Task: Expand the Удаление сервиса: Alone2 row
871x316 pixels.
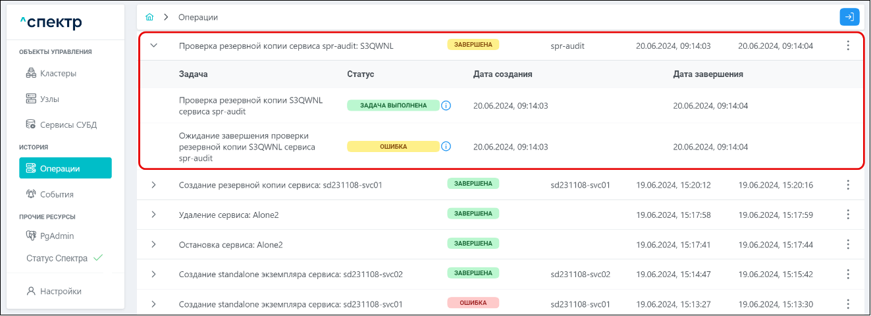Action: [x=153, y=215]
